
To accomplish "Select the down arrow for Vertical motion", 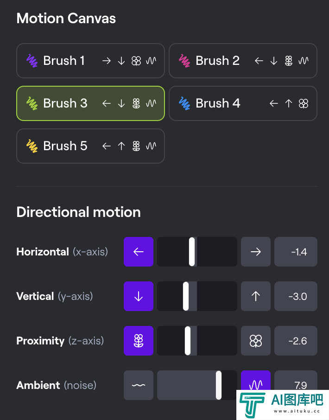I will point(139,296).
